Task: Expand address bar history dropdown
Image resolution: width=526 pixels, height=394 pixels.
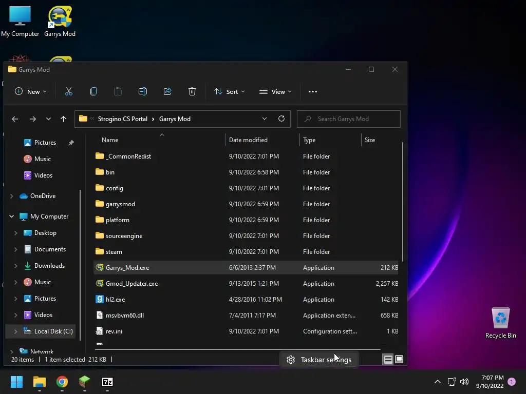Action: point(265,119)
